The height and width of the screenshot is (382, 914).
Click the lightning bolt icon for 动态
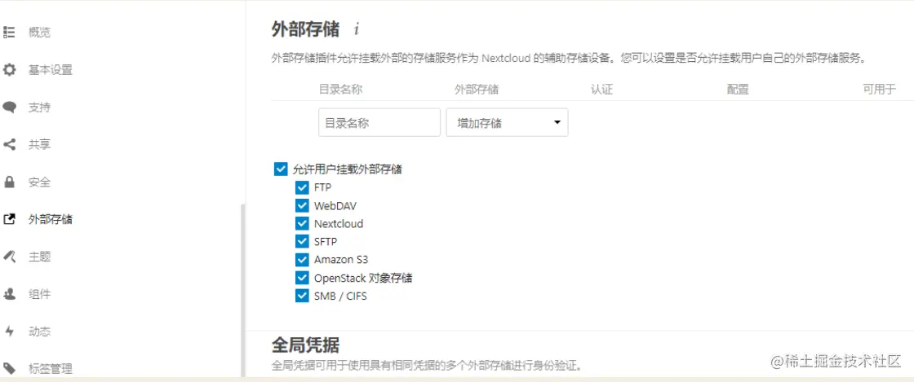[x=9, y=332]
